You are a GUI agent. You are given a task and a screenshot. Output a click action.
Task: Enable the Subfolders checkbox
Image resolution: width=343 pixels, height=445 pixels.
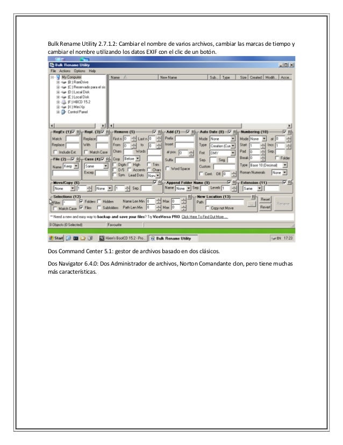pyautogui.click(x=99, y=208)
